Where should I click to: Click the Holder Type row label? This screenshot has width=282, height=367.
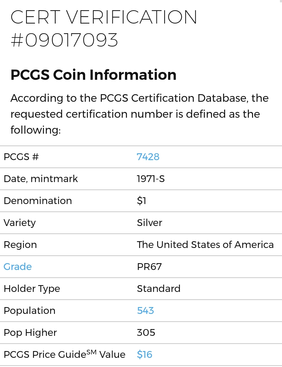point(32,289)
